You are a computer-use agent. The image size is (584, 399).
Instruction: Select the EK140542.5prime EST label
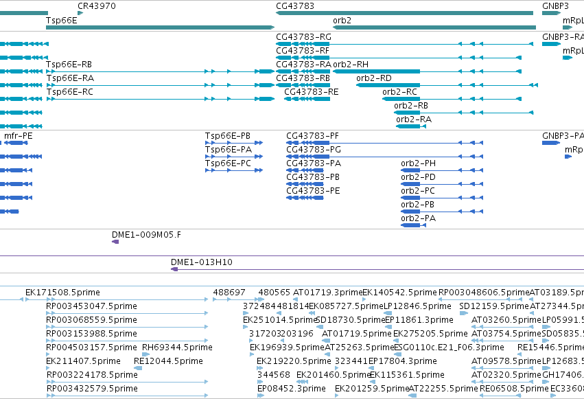(x=399, y=293)
